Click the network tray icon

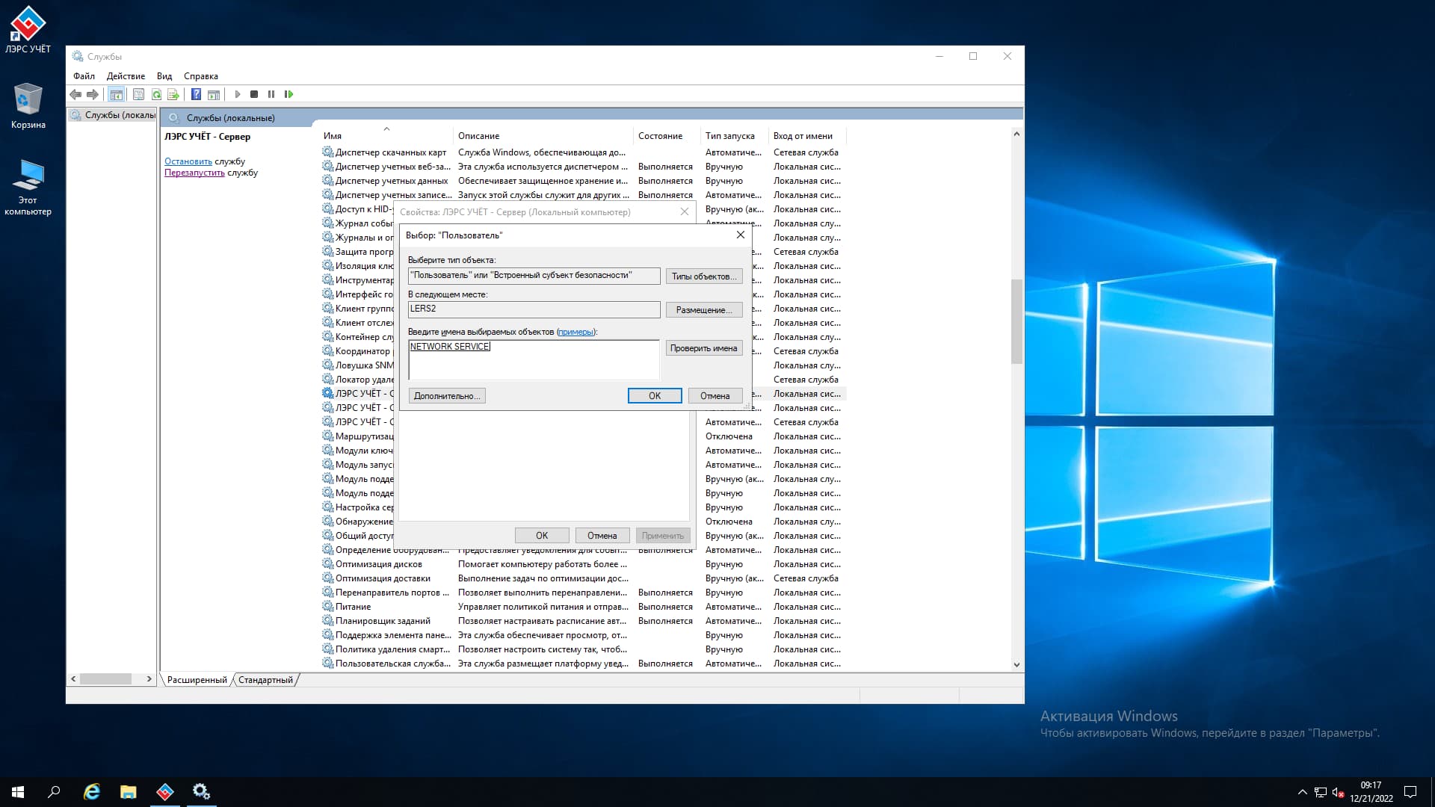pyautogui.click(x=1321, y=792)
